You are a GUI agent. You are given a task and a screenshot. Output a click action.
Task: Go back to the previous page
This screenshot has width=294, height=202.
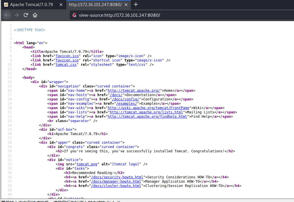pyautogui.click(x=7, y=15)
